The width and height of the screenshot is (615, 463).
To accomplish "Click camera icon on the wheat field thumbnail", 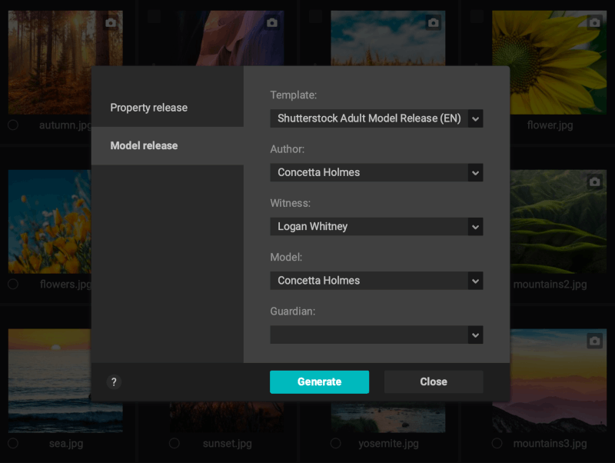I will click(434, 22).
